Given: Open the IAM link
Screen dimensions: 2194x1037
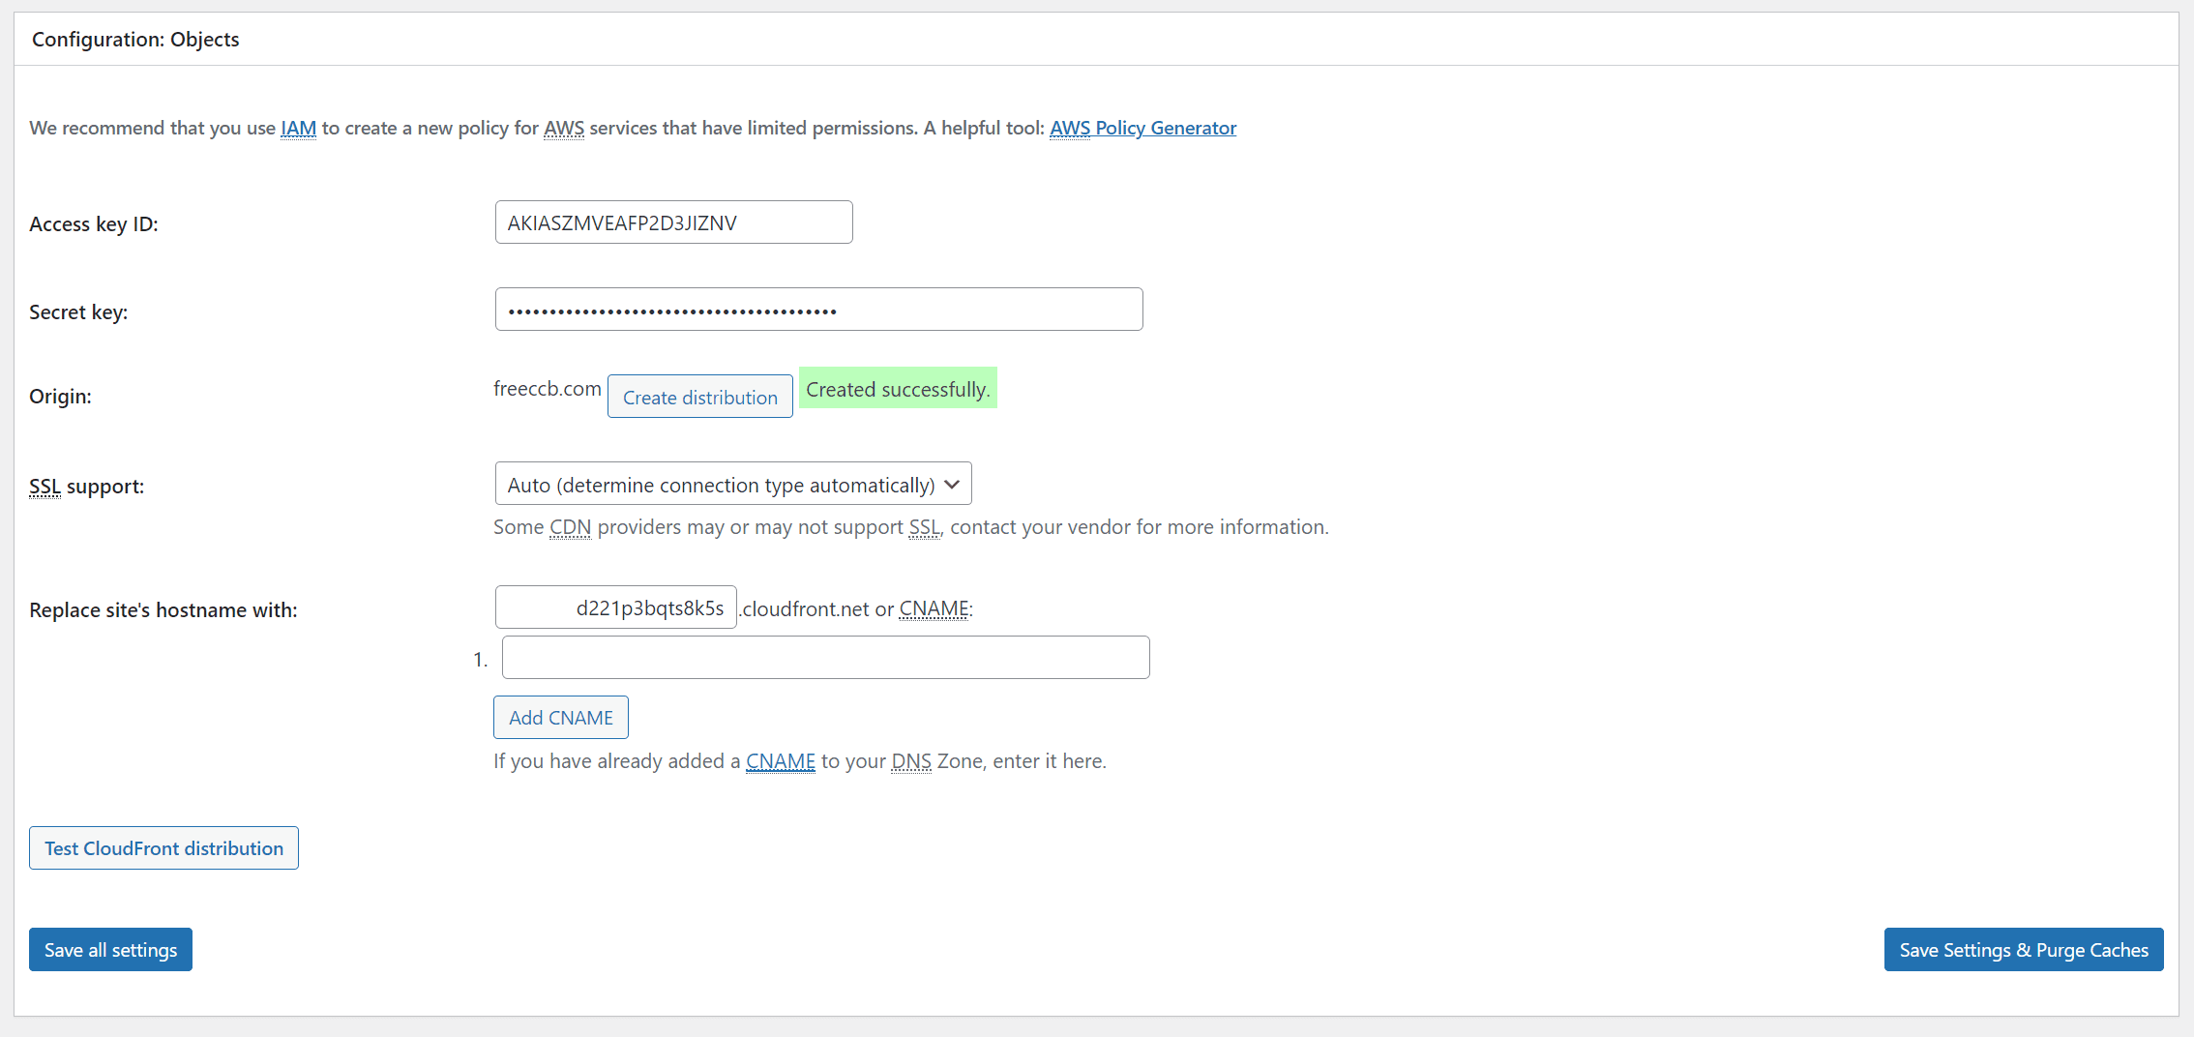Looking at the screenshot, I should [298, 128].
